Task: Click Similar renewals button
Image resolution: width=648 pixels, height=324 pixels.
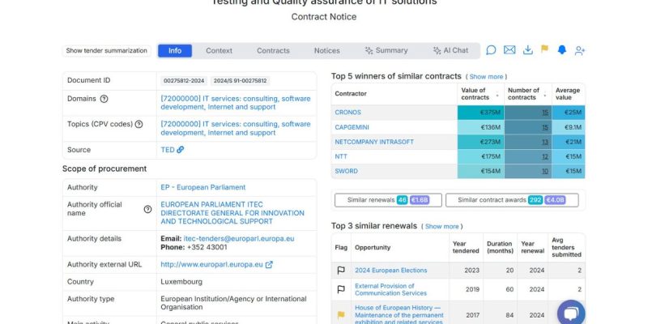Action: (388, 200)
